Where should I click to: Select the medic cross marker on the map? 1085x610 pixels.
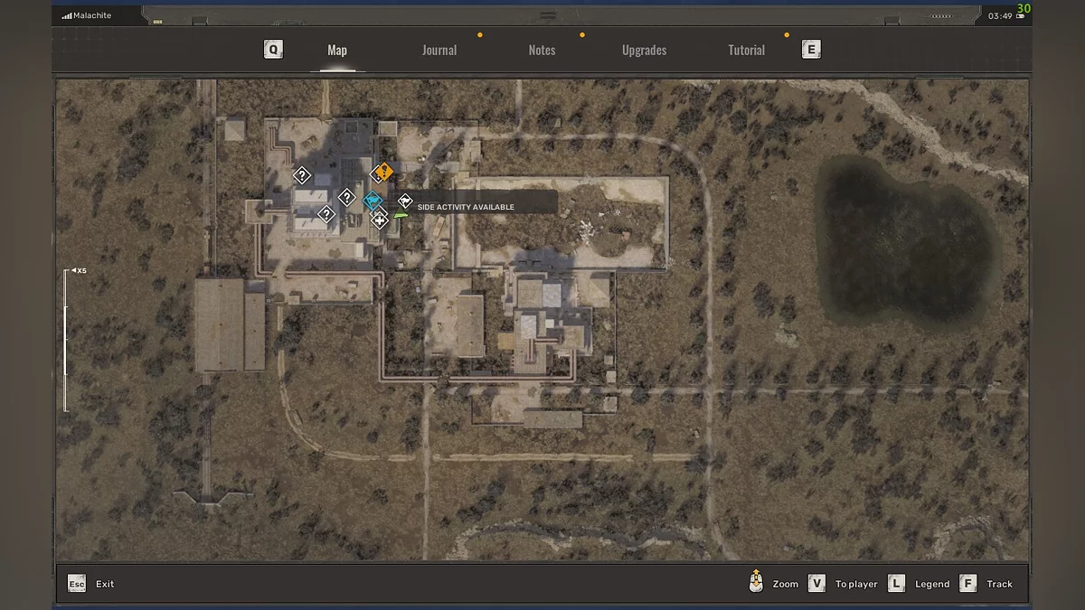[x=379, y=219]
